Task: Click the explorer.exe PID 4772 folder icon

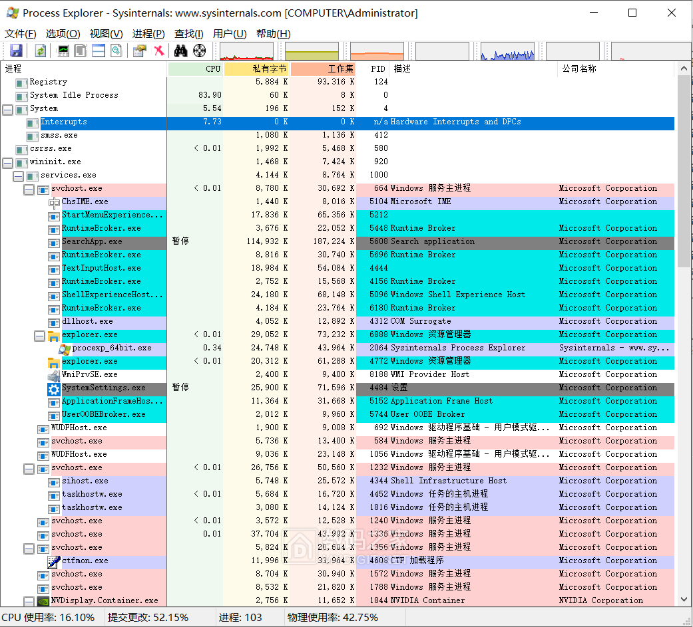Action: click(53, 362)
